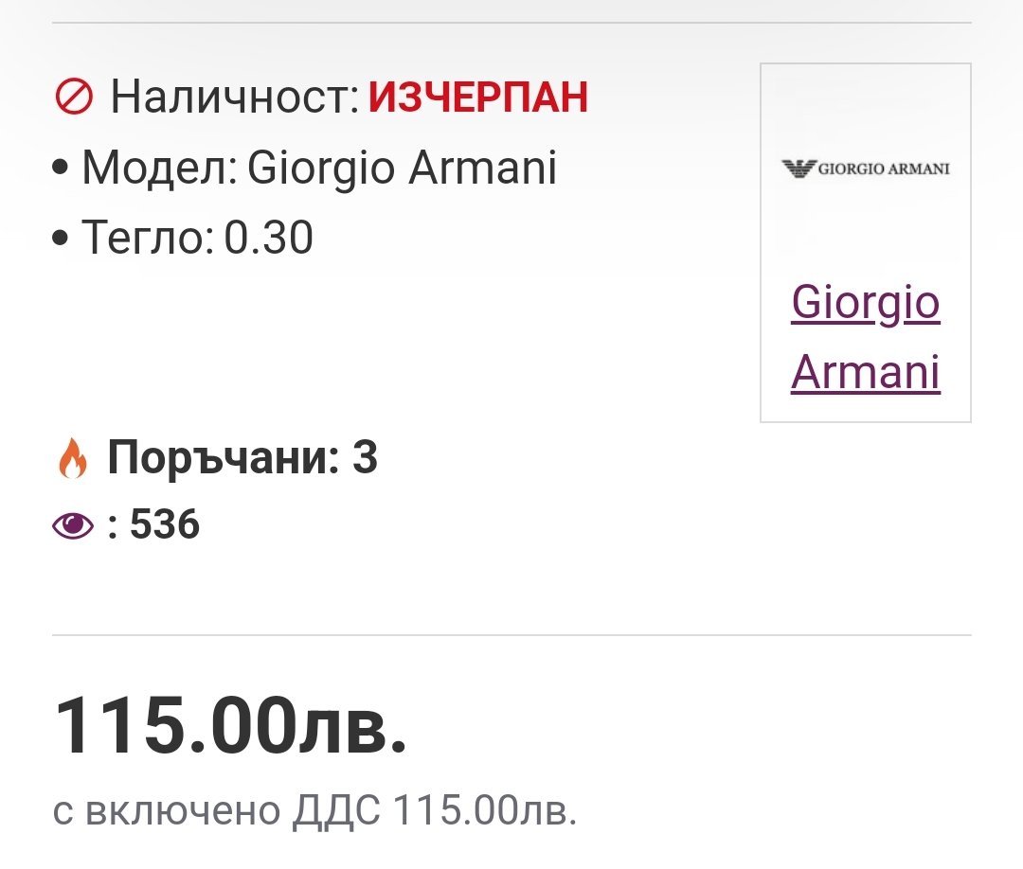Select the model value Giorgio Armani
Image resolution: width=1023 pixels, height=869 pixels.
[402, 168]
